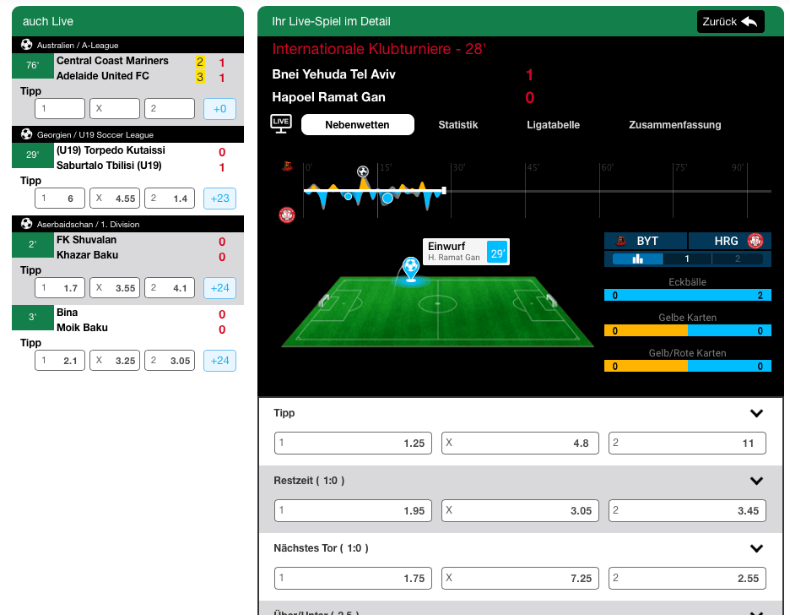Click the HRG team crest icon
This screenshot has width=790, height=615.
[755, 241]
